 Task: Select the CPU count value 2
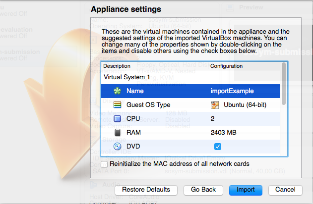coord(213,119)
